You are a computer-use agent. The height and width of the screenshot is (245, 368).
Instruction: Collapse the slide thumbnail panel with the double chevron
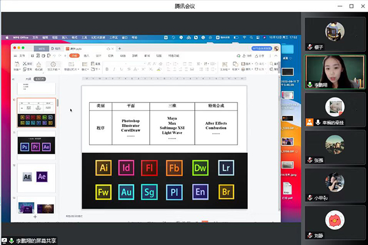point(13,79)
